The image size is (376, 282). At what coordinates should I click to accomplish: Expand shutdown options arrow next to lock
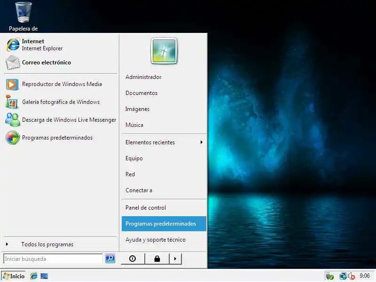[x=175, y=258]
